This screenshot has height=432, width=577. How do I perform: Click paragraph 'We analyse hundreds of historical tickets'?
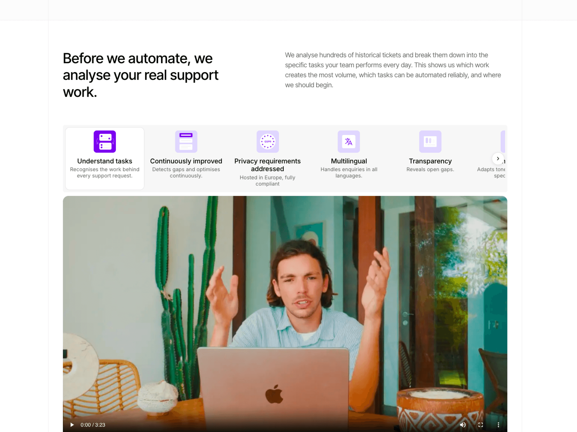point(393,70)
